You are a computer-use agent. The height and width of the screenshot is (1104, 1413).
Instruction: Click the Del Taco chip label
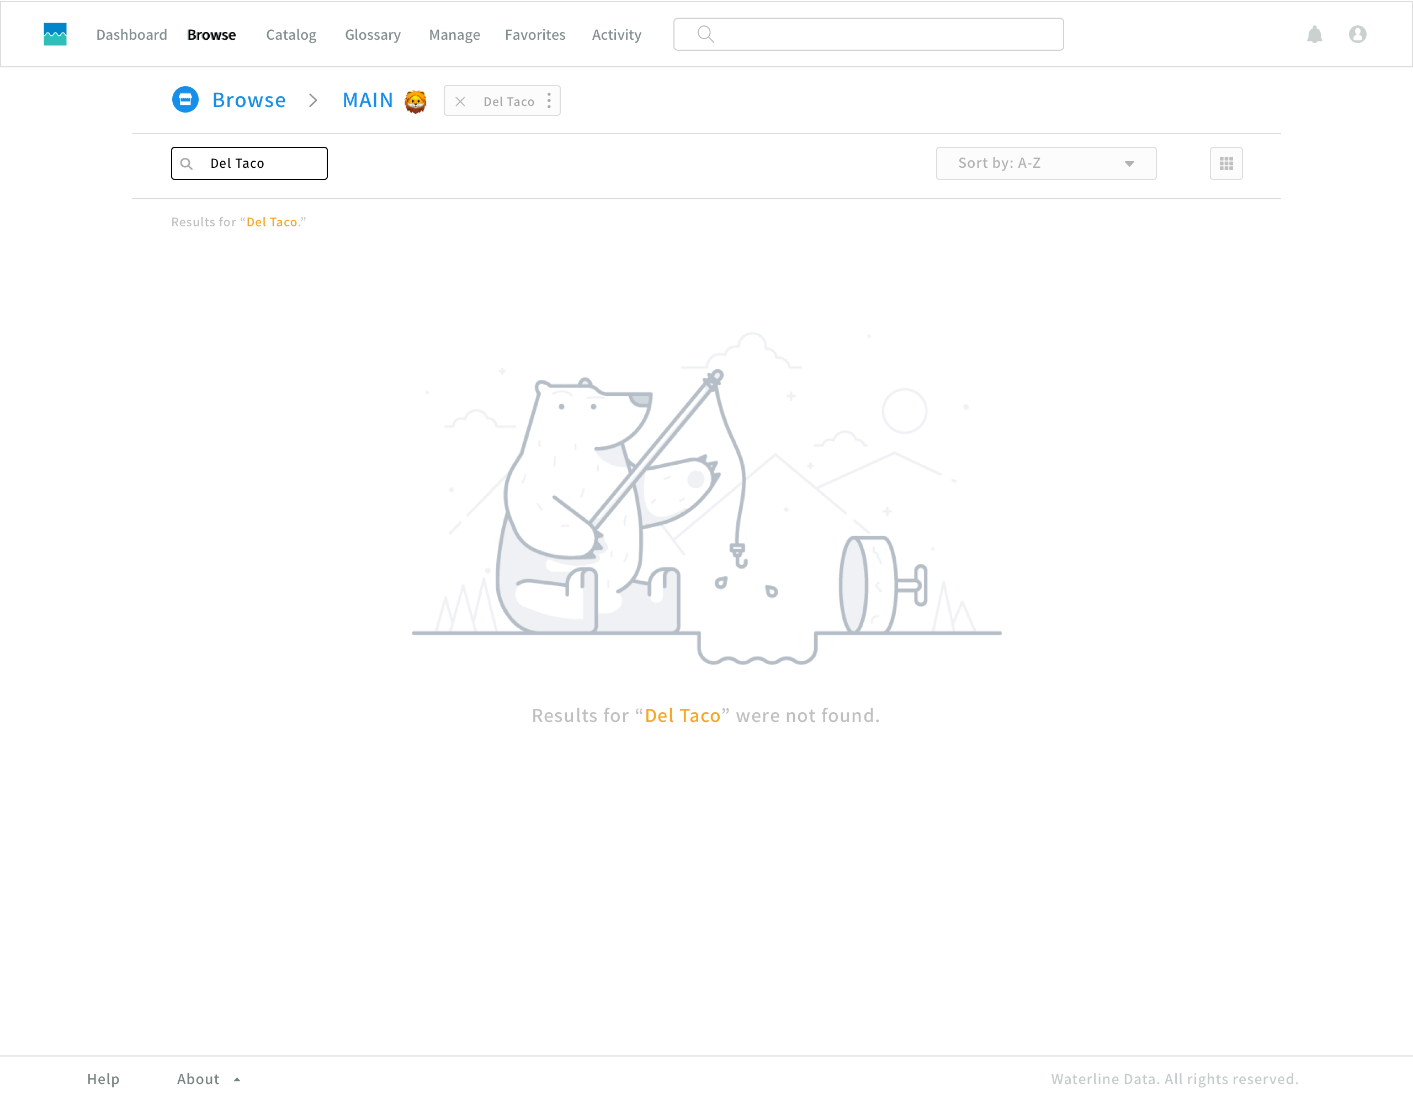[508, 102]
